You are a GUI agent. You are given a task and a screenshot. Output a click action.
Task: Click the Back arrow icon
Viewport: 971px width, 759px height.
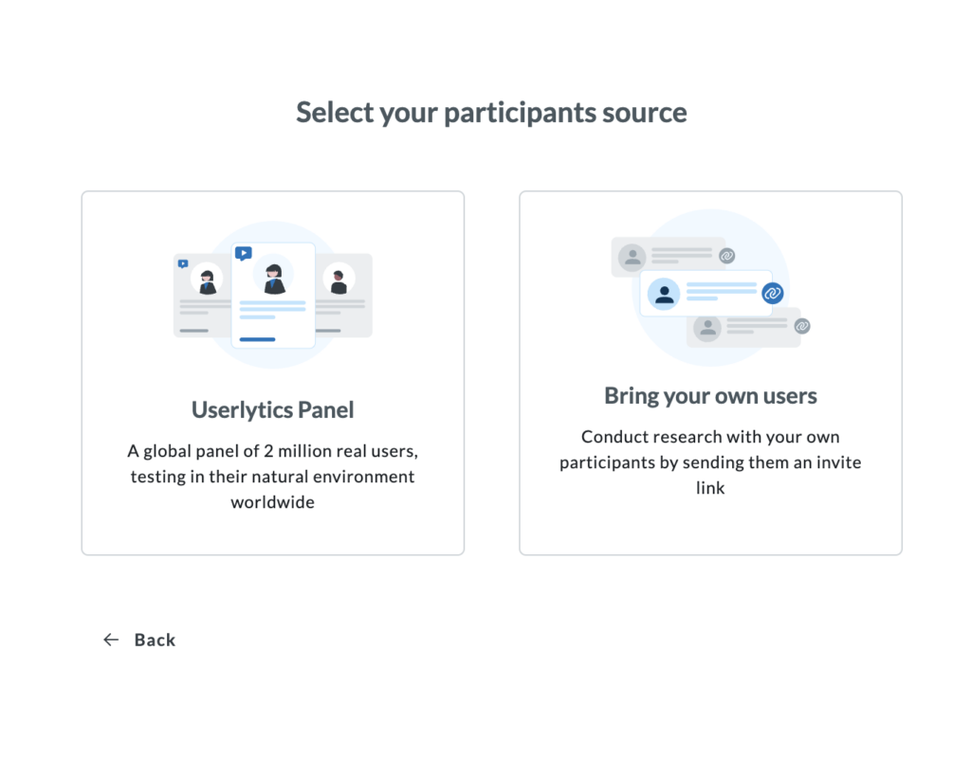pyautogui.click(x=111, y=640)
